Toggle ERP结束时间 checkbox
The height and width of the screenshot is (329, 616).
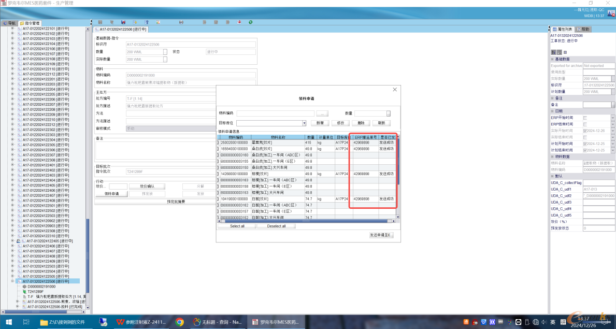pyautogui.click(x=585, y=124)
